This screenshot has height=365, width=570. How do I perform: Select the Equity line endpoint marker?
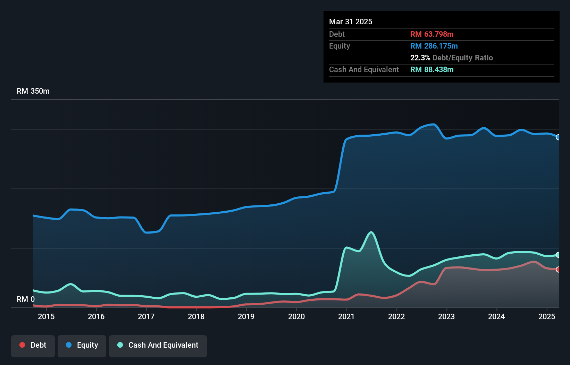[558, 137]
